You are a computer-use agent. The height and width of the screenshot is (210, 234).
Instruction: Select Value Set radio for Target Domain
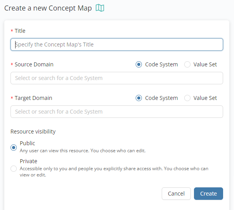coord(187,98)
